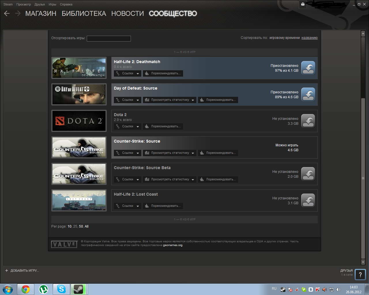The height and width of the screenshot is (295, 369).
Task: Click the plus icon beside Add Game
Action: click(7, 271)
